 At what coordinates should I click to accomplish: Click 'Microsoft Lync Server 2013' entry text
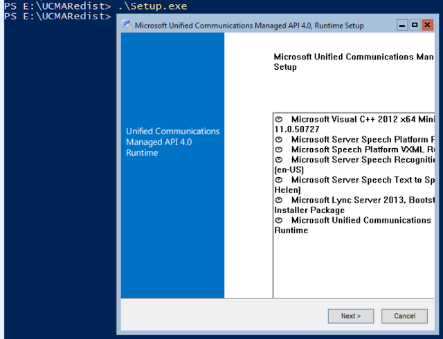347,200
